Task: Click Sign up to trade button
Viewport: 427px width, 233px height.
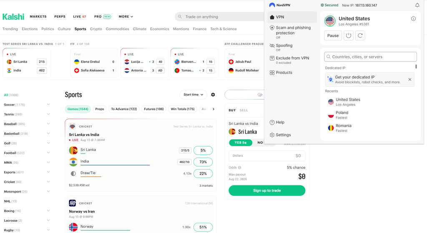Action: [x=267, y=190]
